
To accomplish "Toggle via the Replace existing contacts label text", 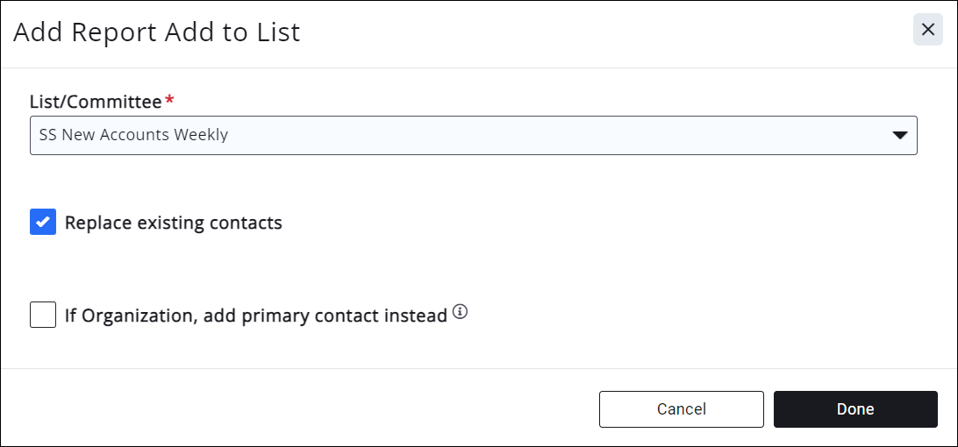I will coord(174,223).
